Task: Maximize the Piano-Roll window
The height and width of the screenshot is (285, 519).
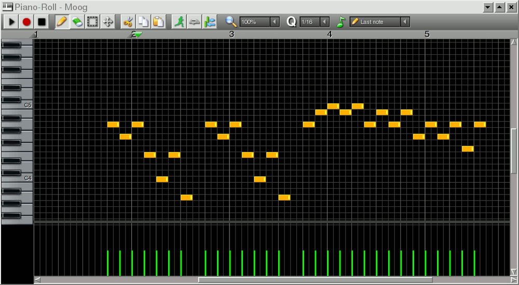Action: click(x=500, y=7)
